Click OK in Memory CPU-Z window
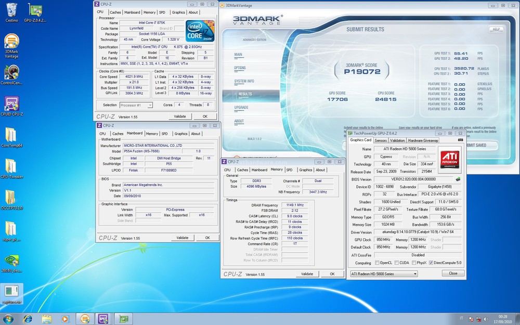This screenshot has height=325, width=520. [x=332, y=274]
